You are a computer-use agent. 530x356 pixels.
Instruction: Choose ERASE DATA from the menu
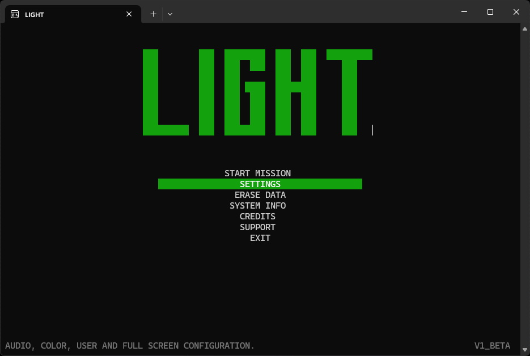(260, 195)
